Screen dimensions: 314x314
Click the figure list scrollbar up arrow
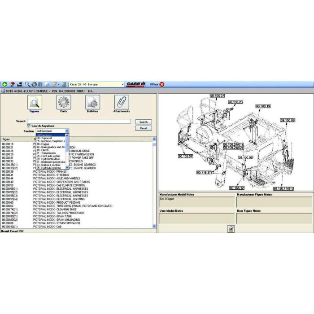[154, 139]
